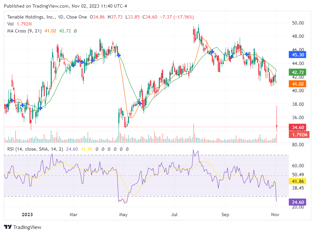315x234 pixels.
Task: Click the purple 24.60 tag on the RSI axis
Action: [297, 202]
